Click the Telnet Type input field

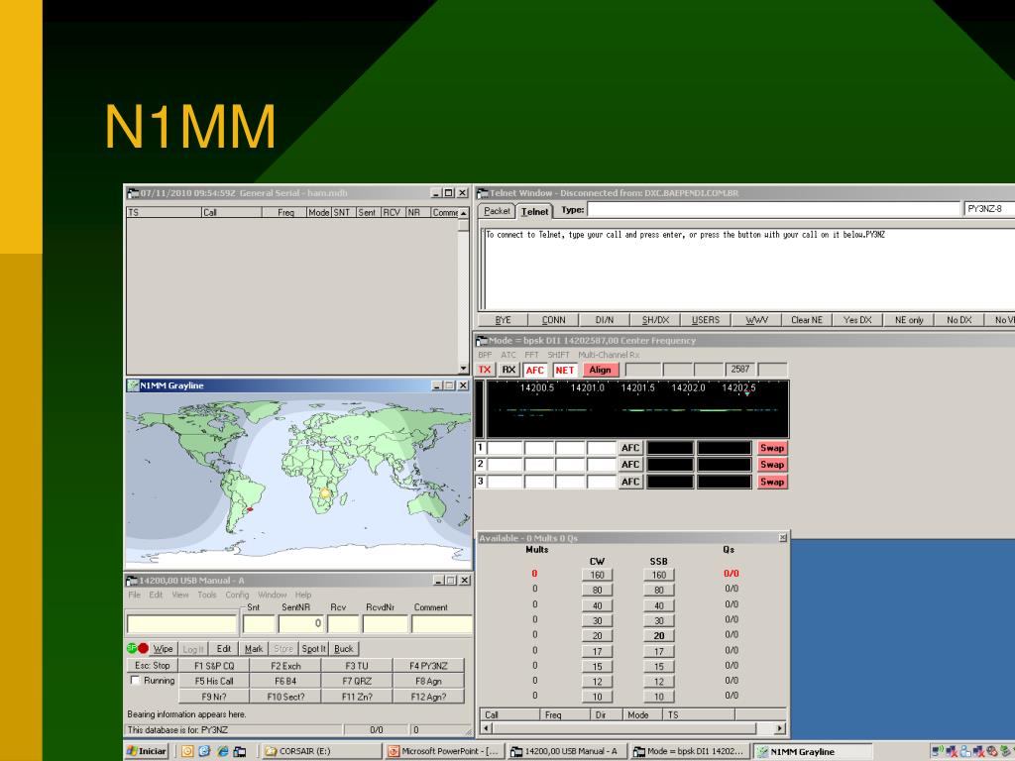pyautogui.click(x=773, y=209)
